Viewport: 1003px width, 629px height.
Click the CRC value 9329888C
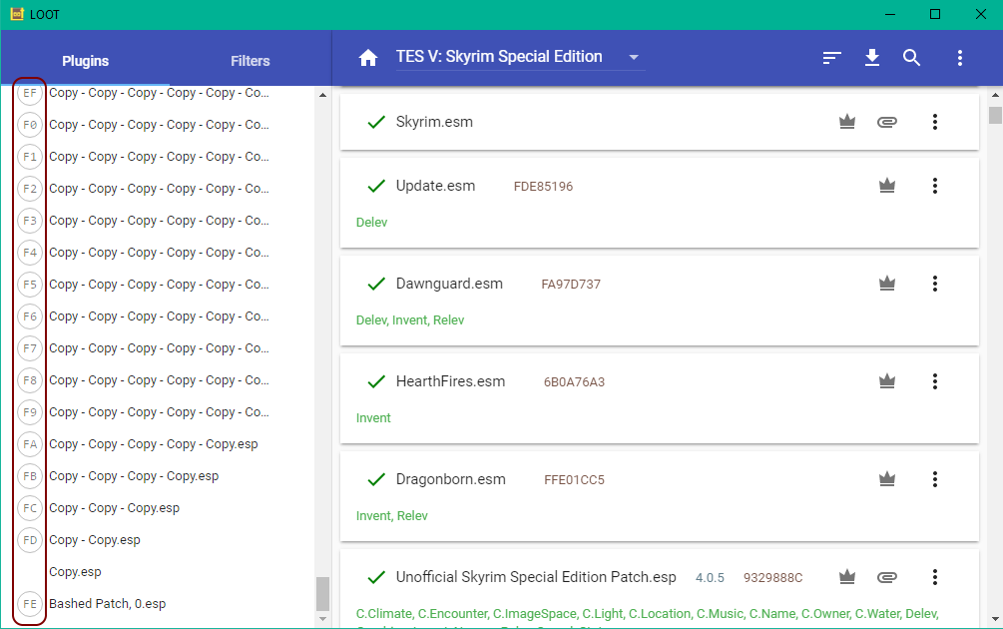pyautogui.click(x=772, y=578)
